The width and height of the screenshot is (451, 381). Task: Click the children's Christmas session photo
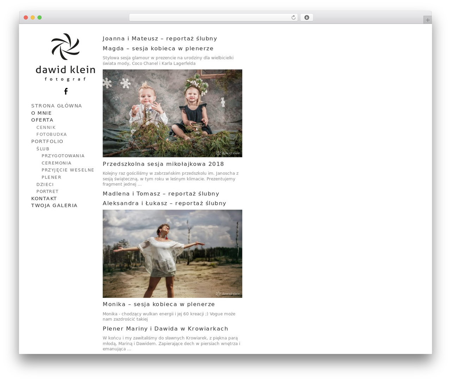tap(172, 113)
